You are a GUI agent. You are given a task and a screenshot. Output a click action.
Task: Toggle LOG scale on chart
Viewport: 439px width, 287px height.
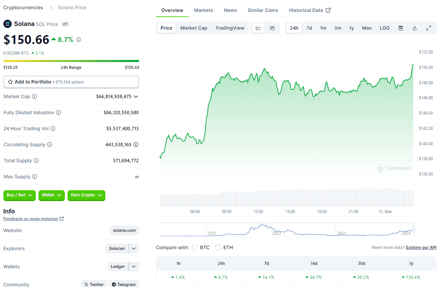(x=385, y=28)
